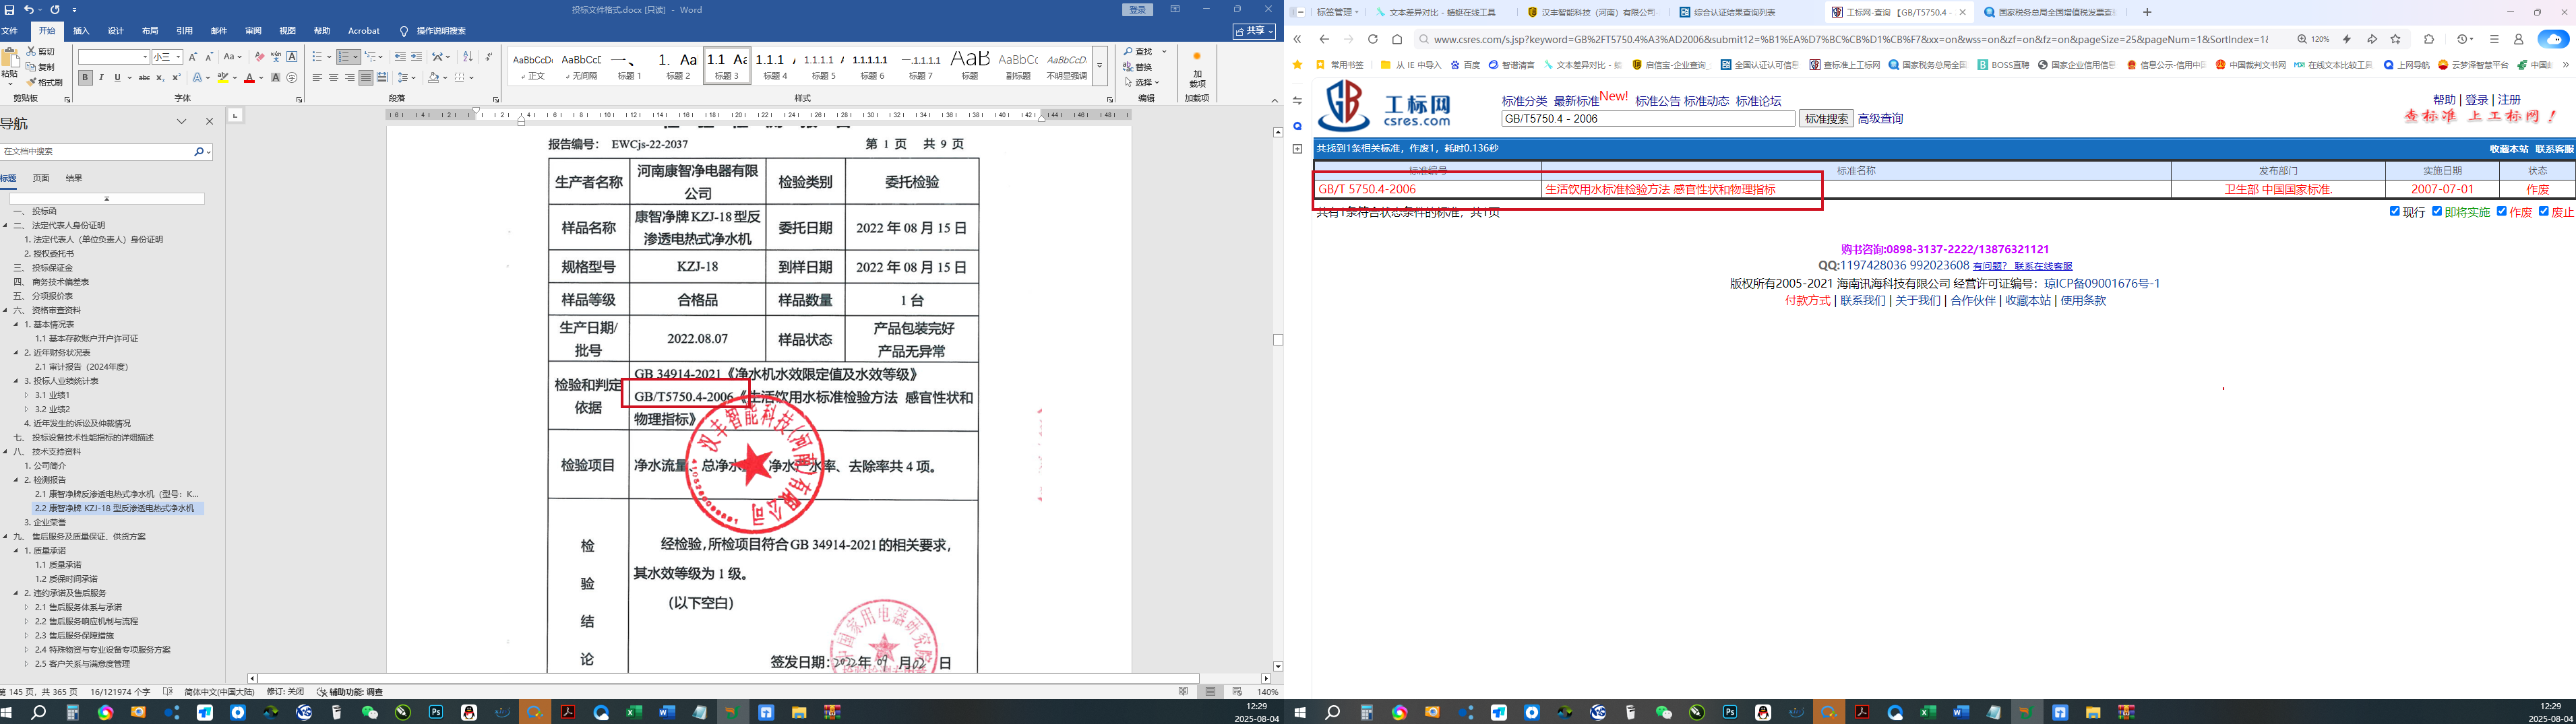Clear all formatting with the eraser icon
Screen dimensions: 2576x724
(260, 57)
